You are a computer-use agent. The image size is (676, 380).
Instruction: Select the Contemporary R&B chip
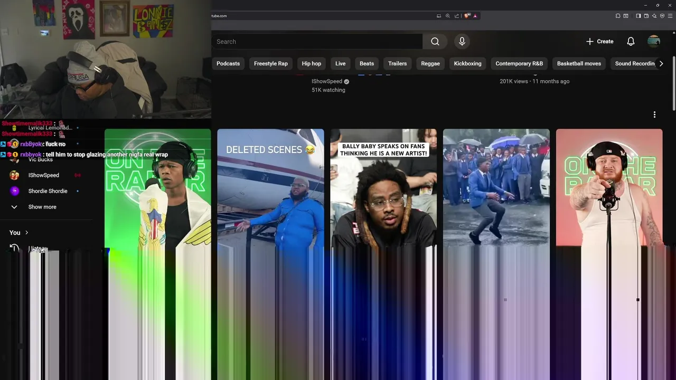point(519,63)
